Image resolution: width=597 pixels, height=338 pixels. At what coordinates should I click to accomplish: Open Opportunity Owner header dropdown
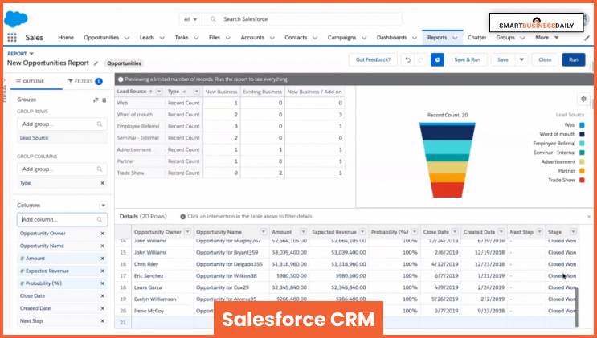click(187, 232)
